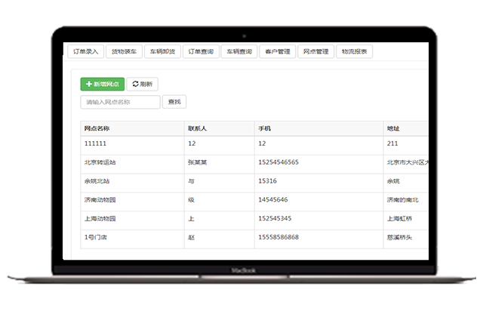The image size is (483, 321).
Task: Click the 联系人 column header
Action: pyautogui.click(x=197, y=128)
